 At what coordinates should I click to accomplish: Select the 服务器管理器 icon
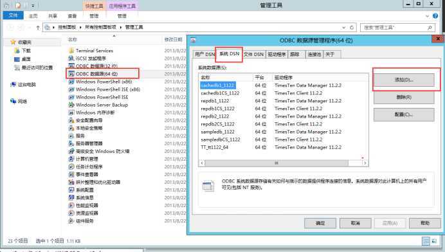pyautogui.click(x=71, y=143)
